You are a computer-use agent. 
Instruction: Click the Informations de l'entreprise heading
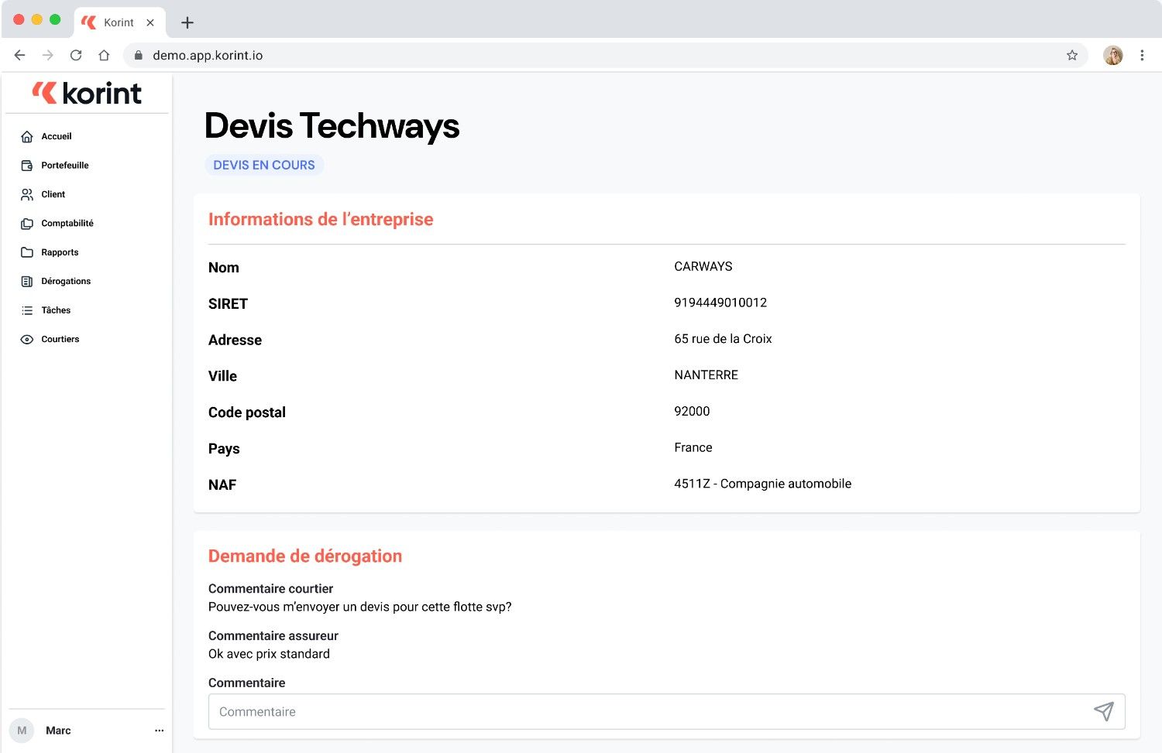pyautogui.click(x=321, y=220)
